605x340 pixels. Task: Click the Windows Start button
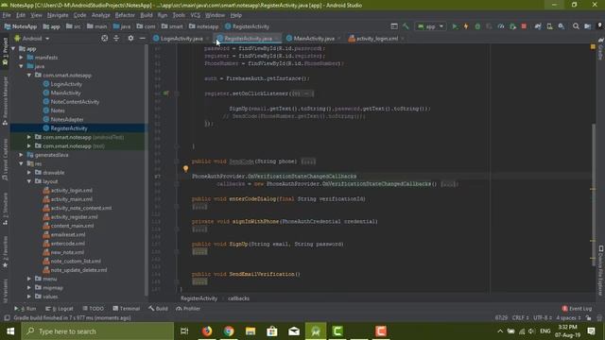[10, 331]
